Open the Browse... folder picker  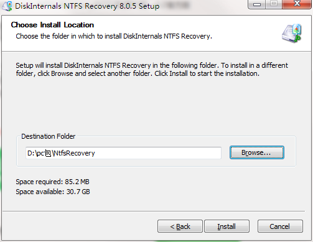click(257, 152)
